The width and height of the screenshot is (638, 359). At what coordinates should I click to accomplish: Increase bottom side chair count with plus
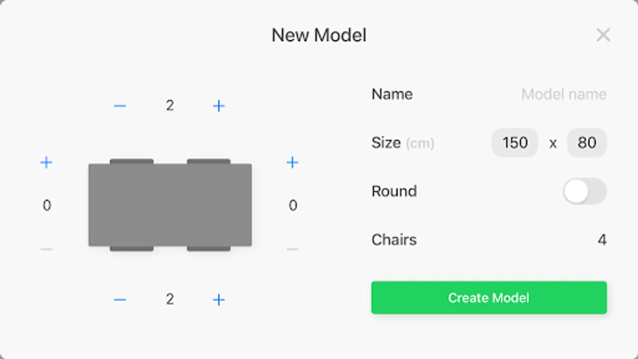[219, 300]
